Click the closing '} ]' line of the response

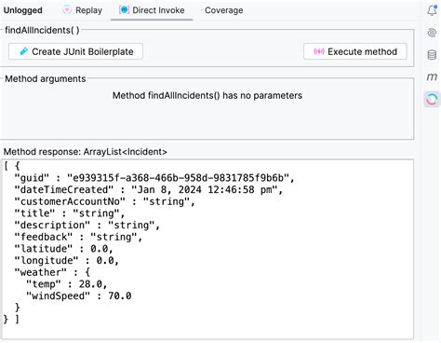(11, 320)
